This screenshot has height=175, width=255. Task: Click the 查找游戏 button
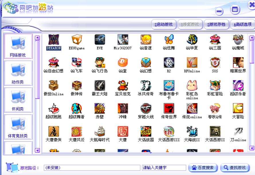235,168
